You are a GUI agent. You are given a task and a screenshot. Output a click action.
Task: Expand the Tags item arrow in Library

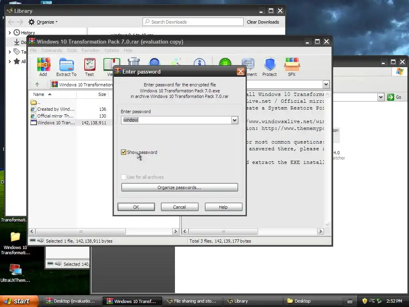(x=10, y=52)
